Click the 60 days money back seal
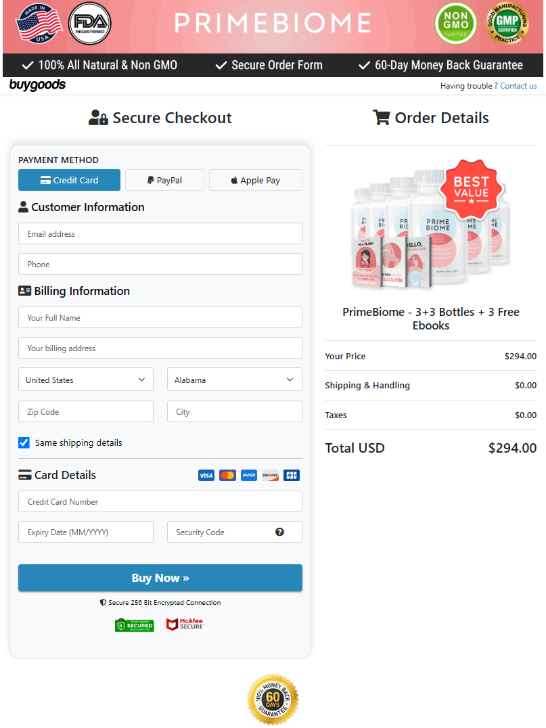This screenshot has height=728, width=546. click(x=273, y=699)
